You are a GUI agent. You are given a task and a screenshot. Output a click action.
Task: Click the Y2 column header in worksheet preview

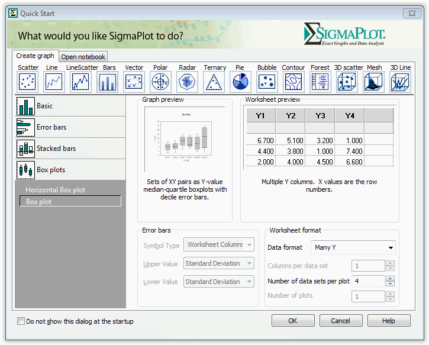pos(291,115)
